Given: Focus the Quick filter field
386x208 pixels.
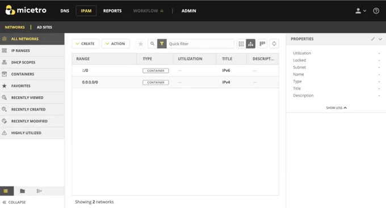Looking at the screenshot, I should point(200,44).
